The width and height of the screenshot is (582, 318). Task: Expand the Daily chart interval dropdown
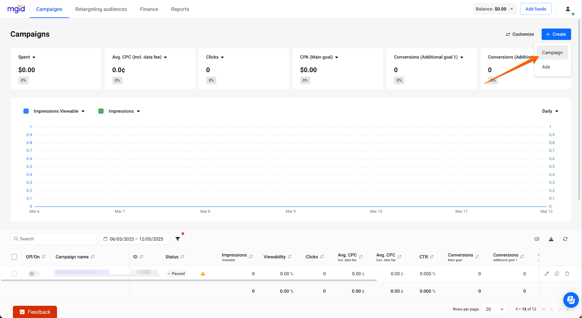pos(550,111)
